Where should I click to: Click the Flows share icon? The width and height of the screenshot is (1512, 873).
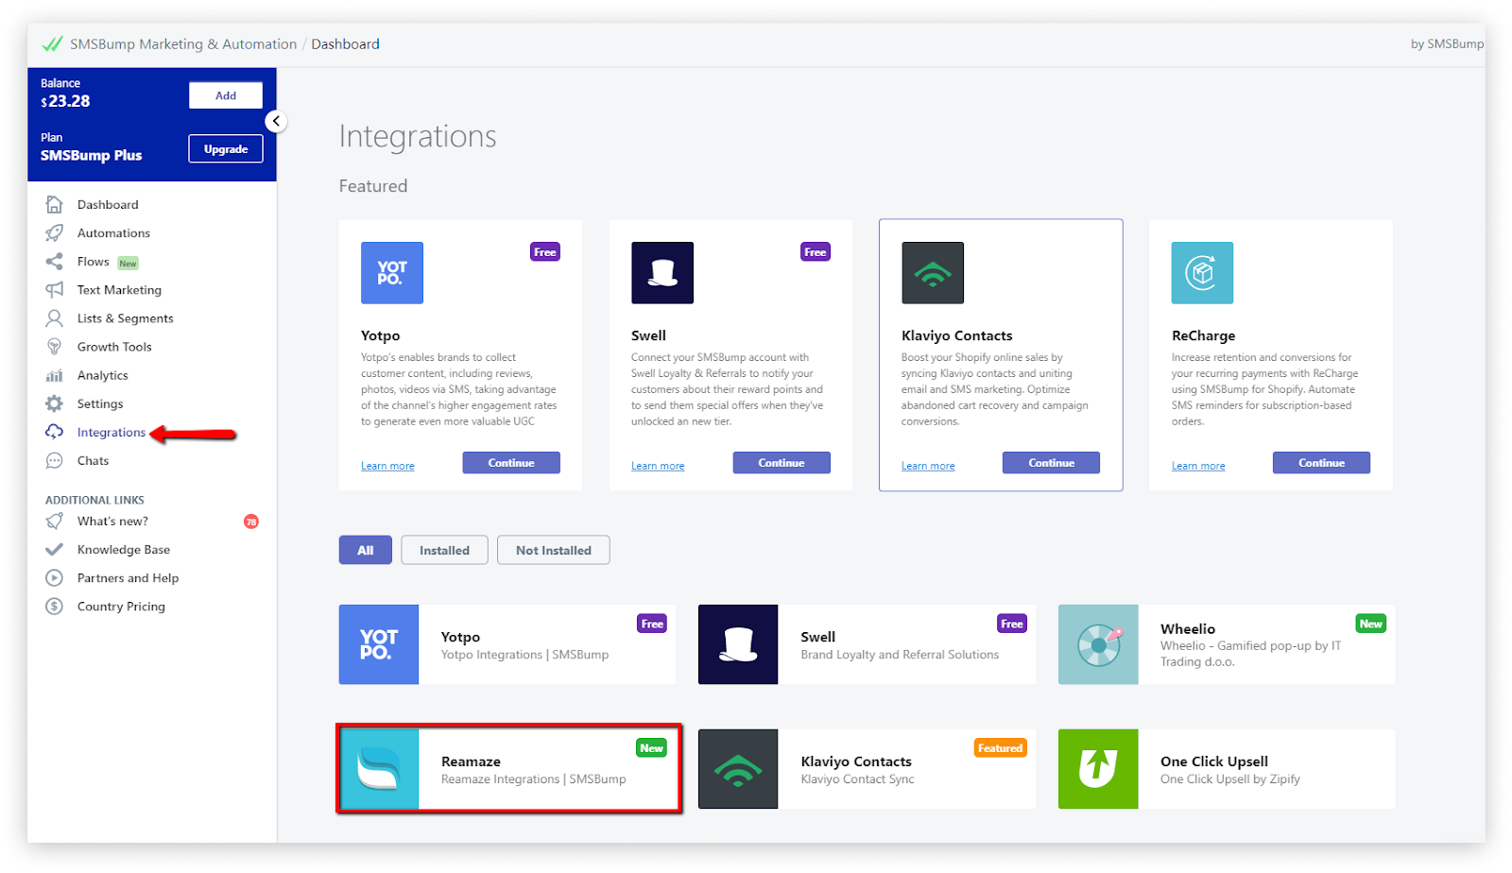(55, 261)
